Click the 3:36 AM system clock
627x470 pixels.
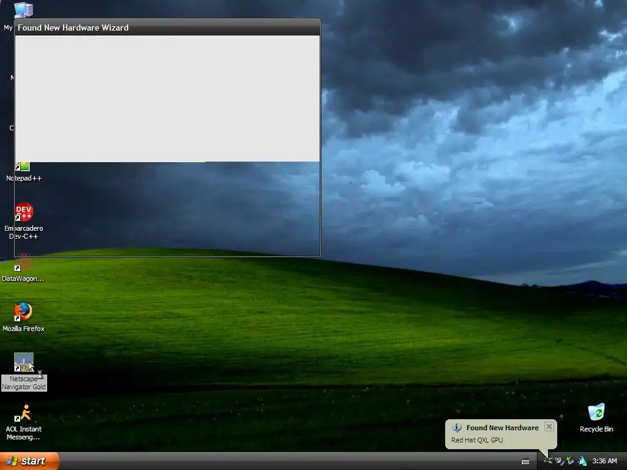point(604,461)
